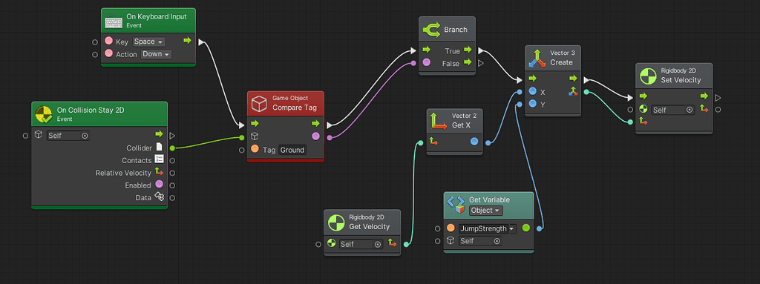Click the True output arrow on Branch
760x284 pixels.
point(468,50)
